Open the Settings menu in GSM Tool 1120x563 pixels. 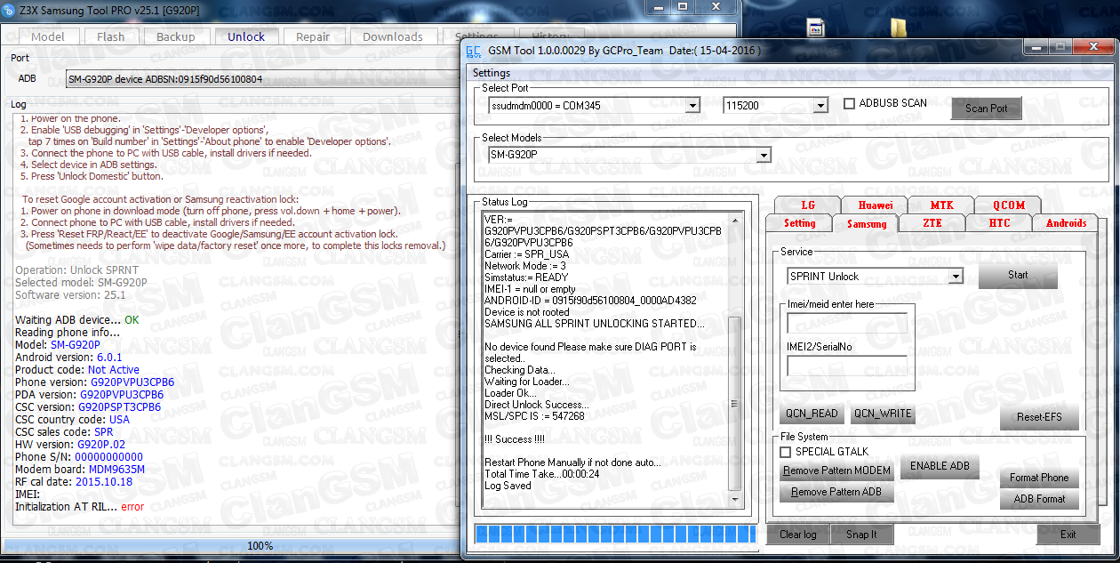[x=492, y=73]
